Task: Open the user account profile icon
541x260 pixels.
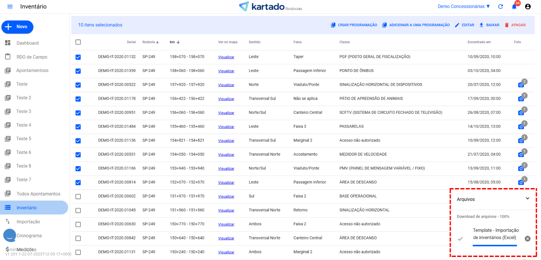Action: point(527,6)
